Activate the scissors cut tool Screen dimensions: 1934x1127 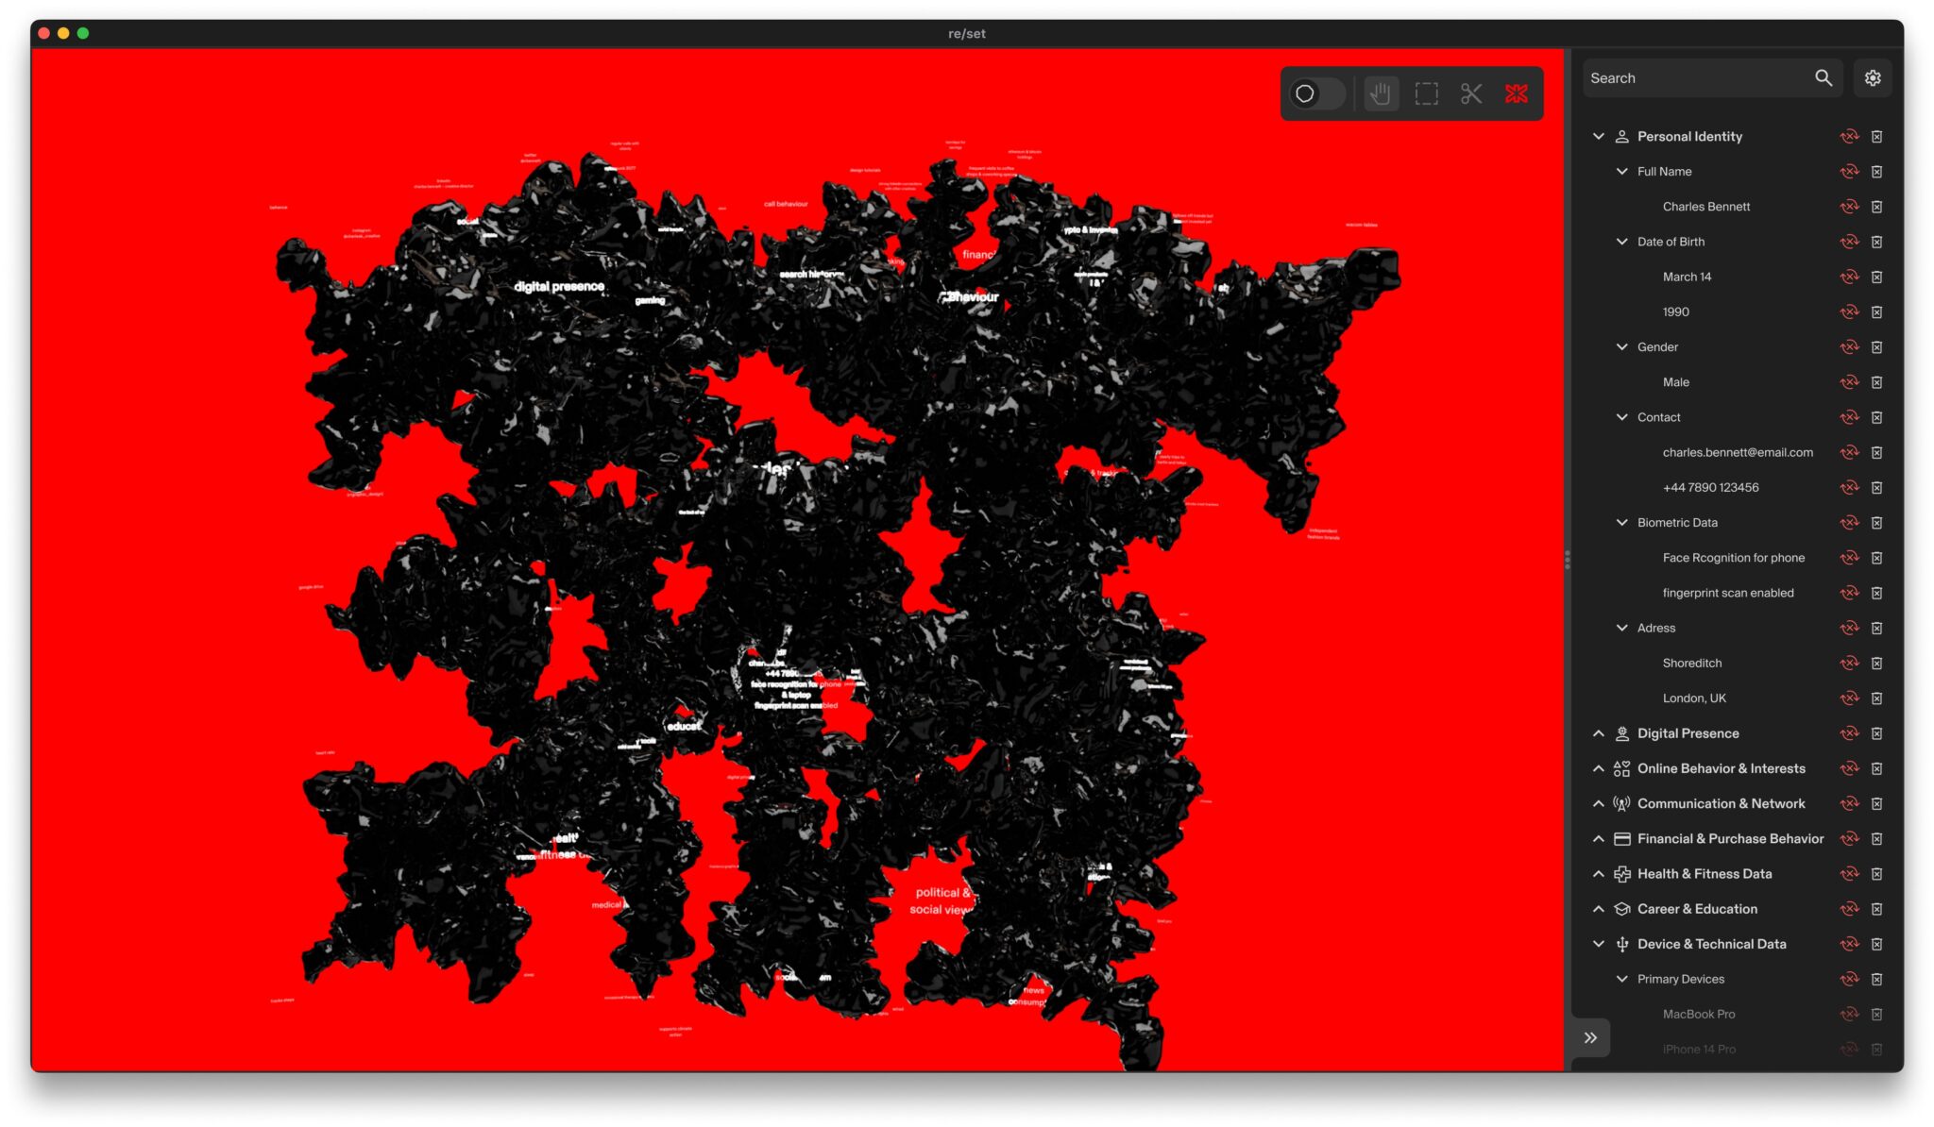click(1470, 93)
